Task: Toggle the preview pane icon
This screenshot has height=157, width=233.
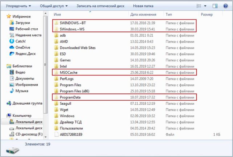Action: [215, 6]
